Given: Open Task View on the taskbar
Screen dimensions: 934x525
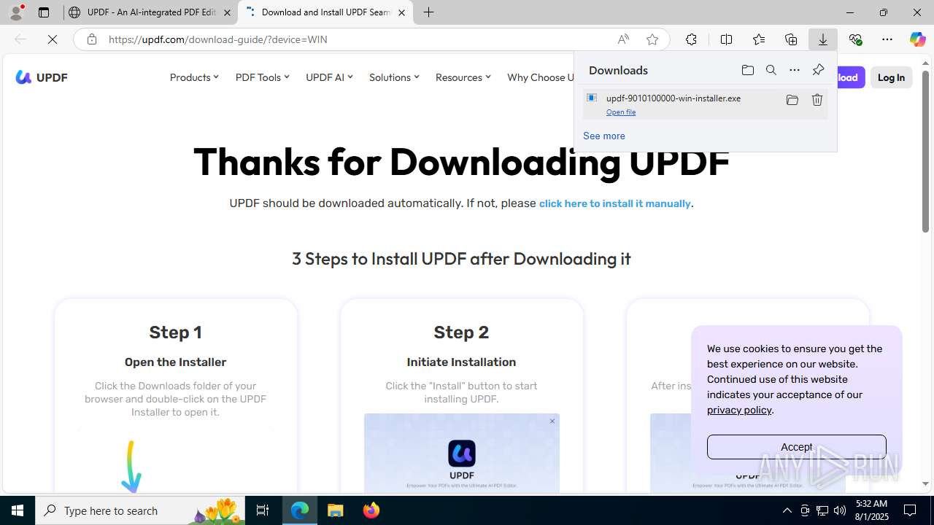Looking at the screenshot, I should tap(263, 510).
